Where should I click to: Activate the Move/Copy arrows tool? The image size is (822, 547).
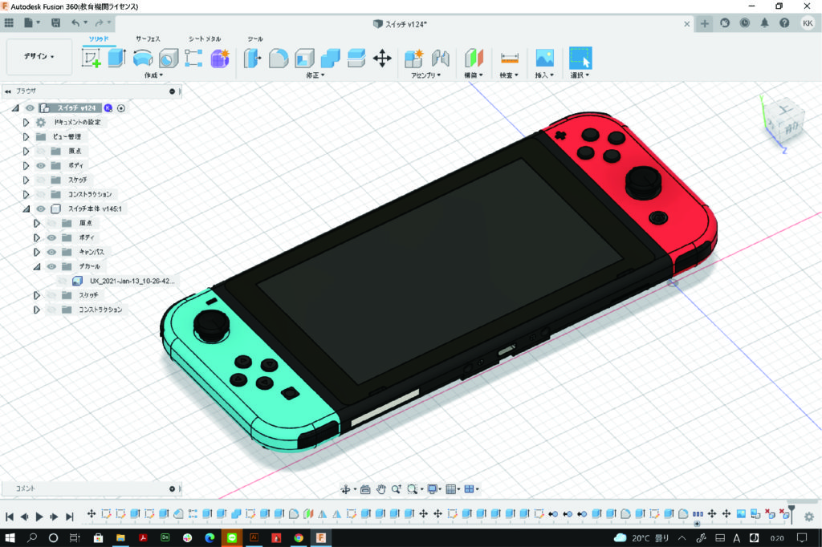pyautogui.click(x=382, y=58)
